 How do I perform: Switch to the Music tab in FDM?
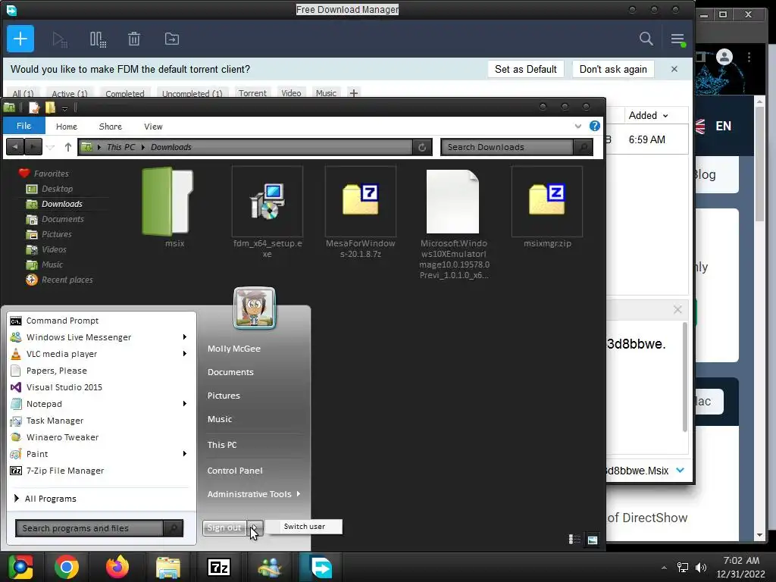coord(326,93)
